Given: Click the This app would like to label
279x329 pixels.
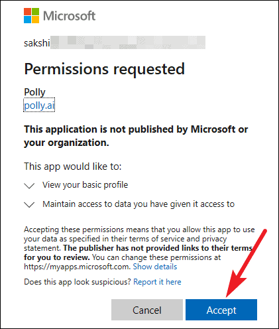Looking at the screenshot, I should (x=73, y=166).
